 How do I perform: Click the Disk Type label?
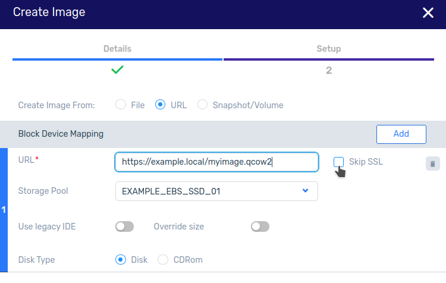[x=36, y=260]
